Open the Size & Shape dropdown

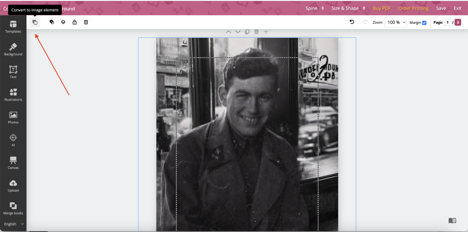point(348,8)
